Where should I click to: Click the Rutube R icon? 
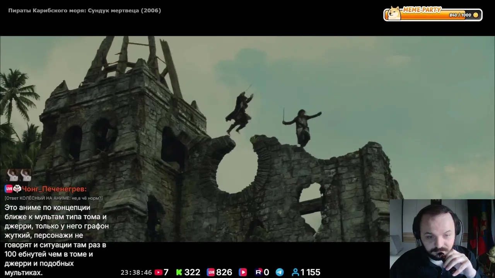pyautogui.click(x=259, y=272)
